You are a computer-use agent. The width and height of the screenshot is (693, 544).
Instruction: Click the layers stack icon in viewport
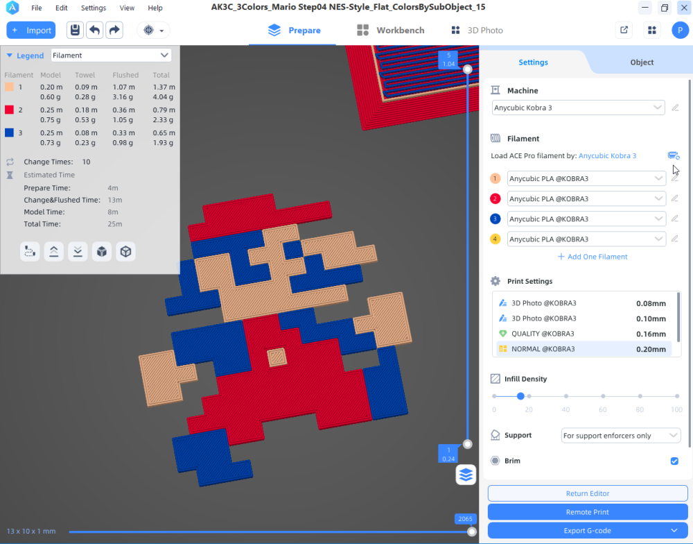point(466,475)
